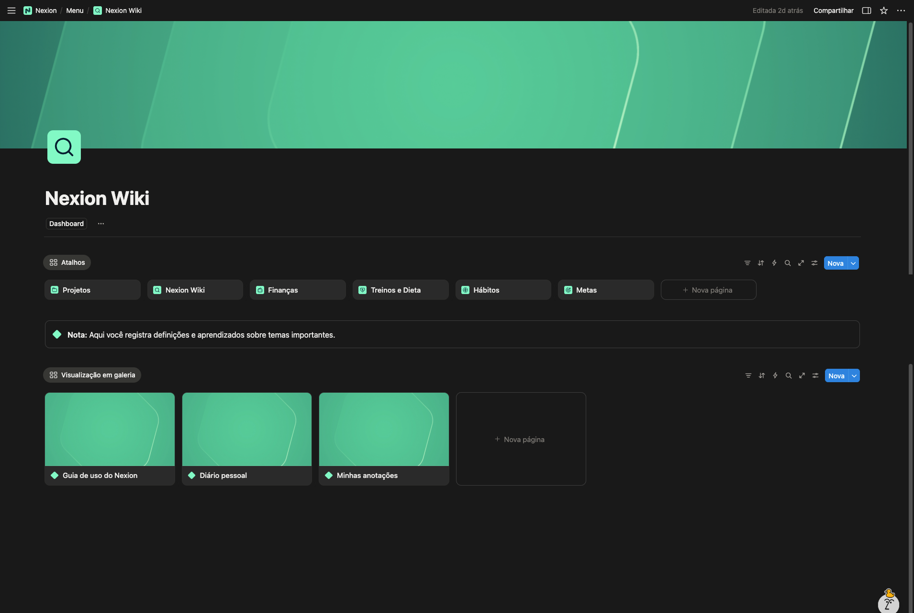The image size is (914, 613).
Task: Switch to Visualização em galeria view tab
Action: [x=92, y=375]
